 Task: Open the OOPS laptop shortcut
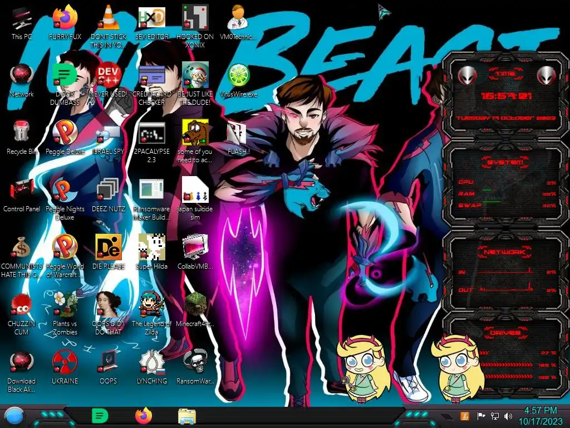pos(109,368)
